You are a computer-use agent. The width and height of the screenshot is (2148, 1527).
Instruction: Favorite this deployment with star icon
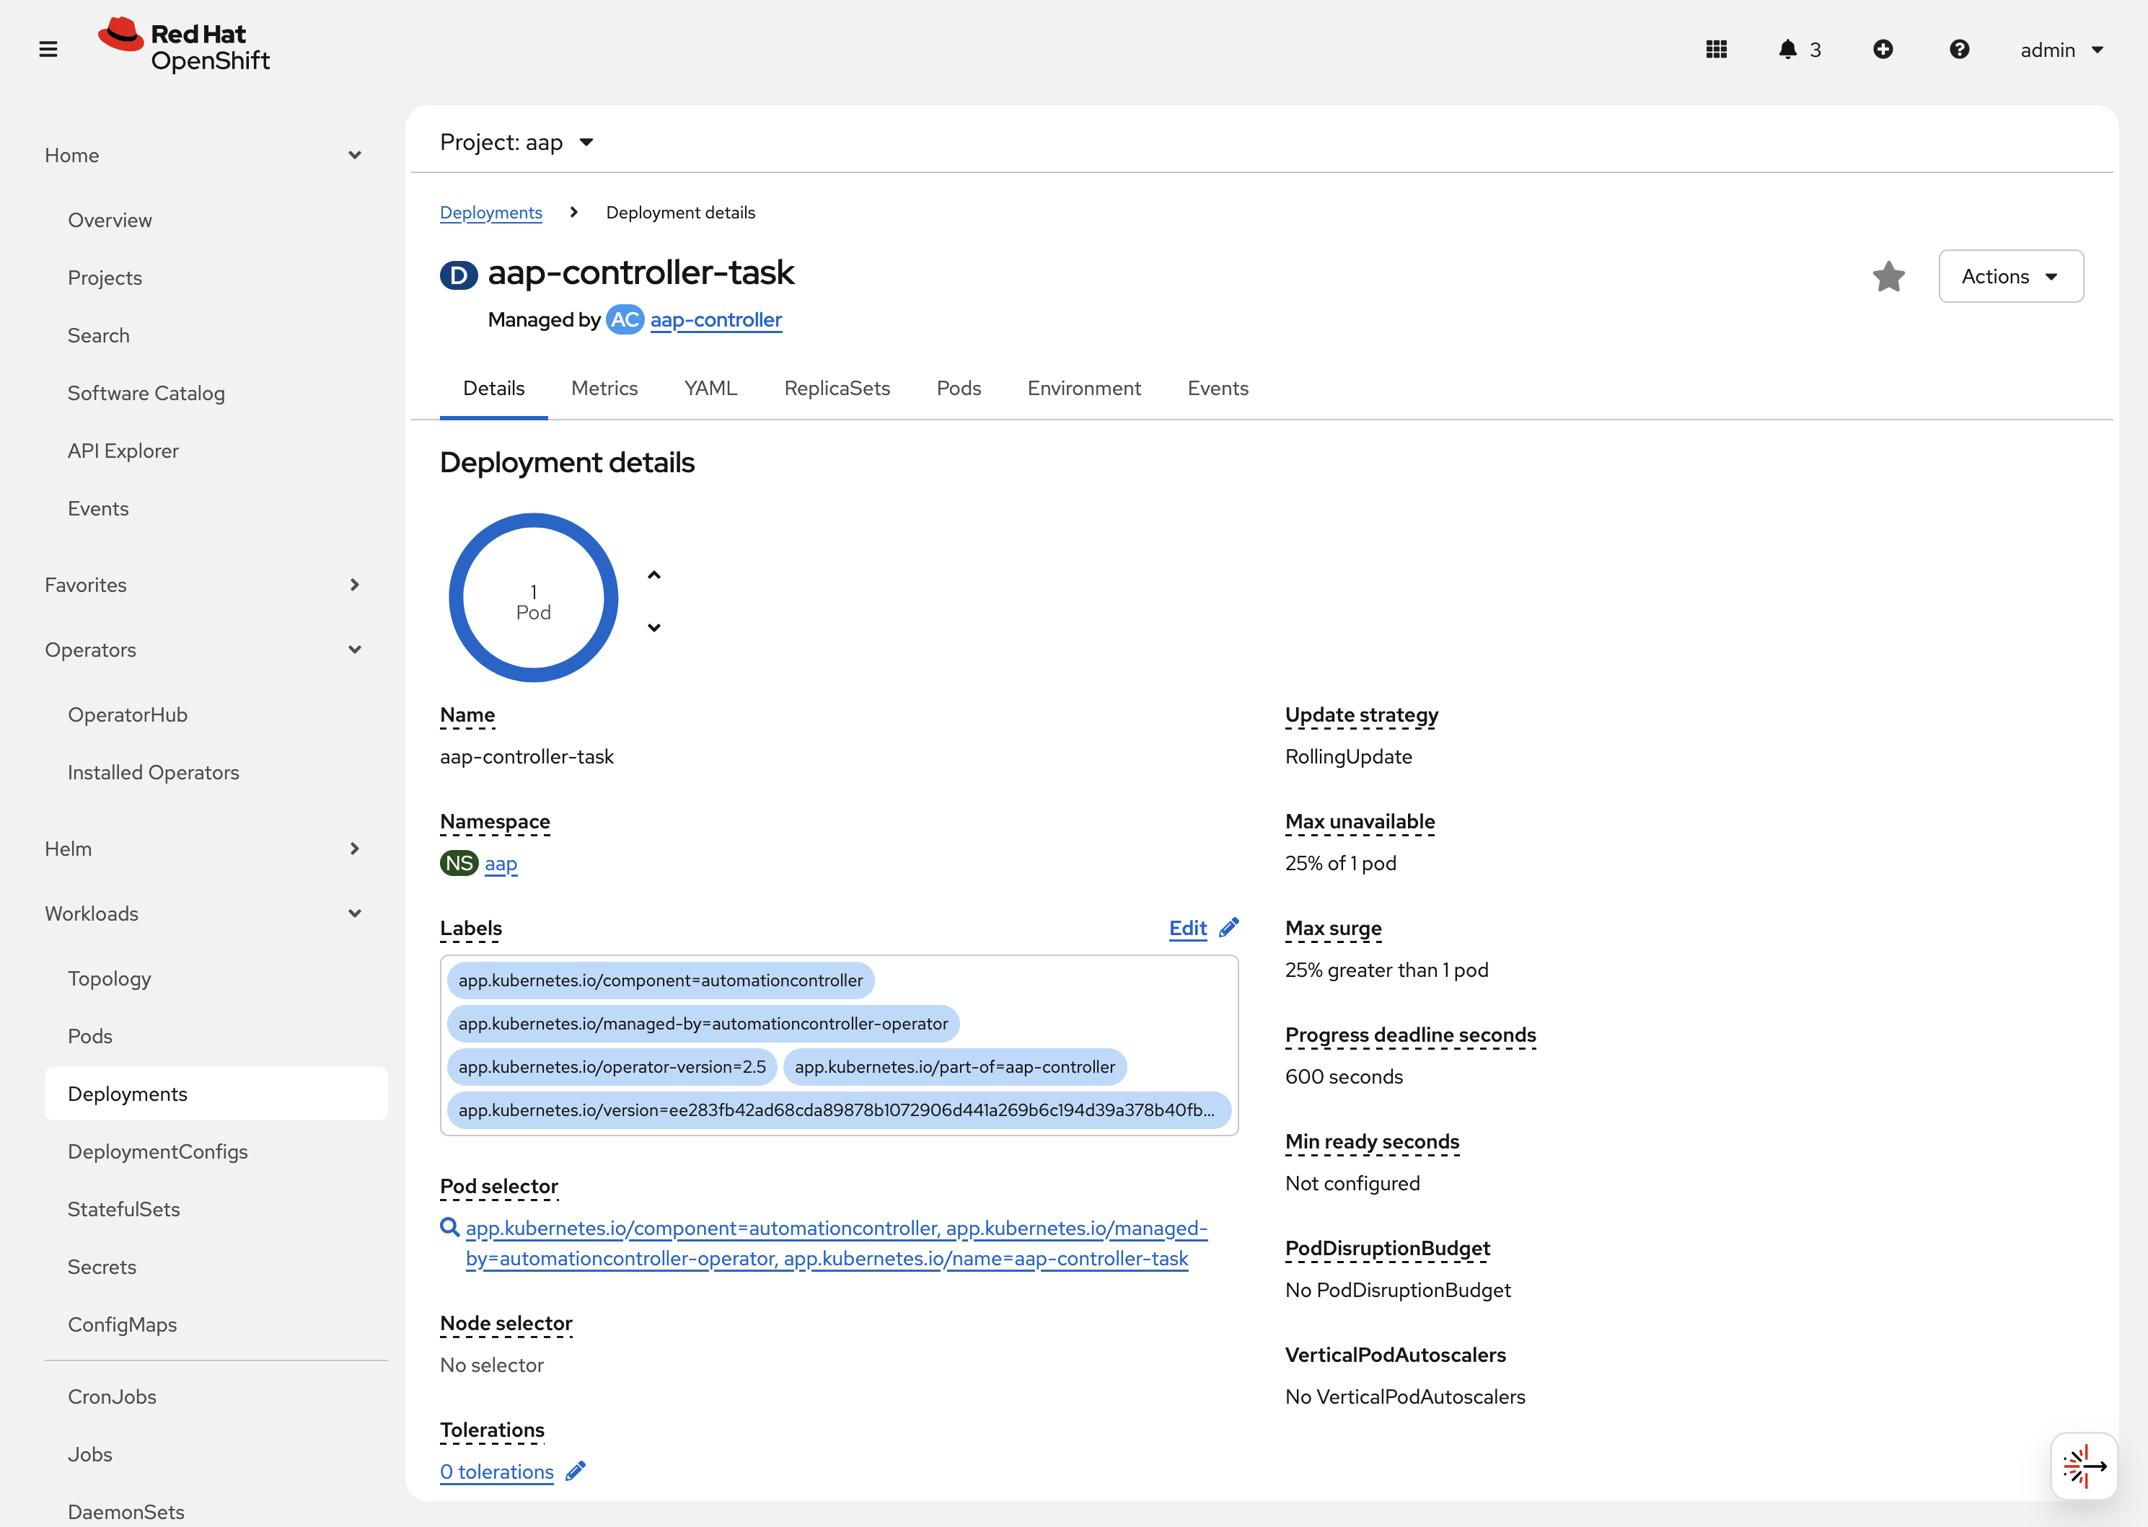[x=1888, y=276]
